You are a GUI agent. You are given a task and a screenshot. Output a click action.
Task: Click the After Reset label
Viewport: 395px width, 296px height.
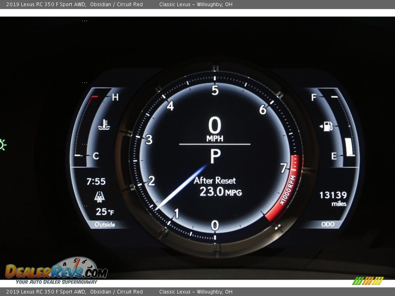pyautogui.click(x=215, y=180)
